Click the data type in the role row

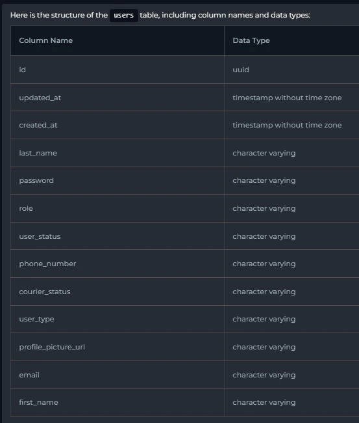pos(264,209)
